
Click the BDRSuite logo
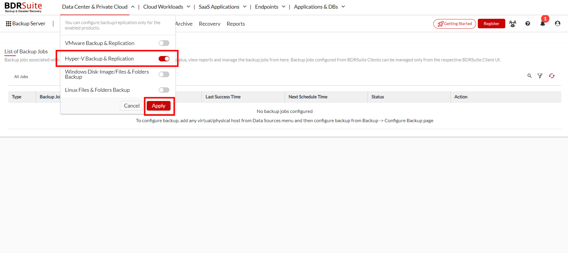(23, 7)
